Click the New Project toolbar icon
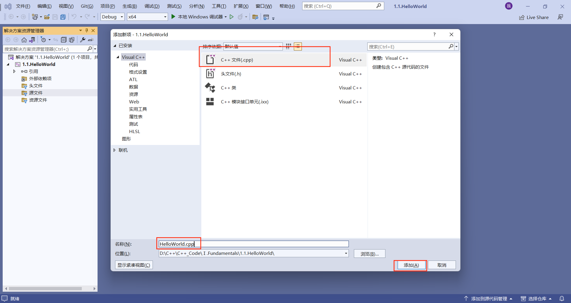 pos(35,17)
